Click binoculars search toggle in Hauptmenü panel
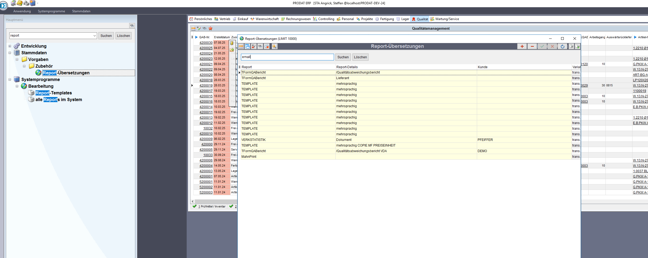This screenshot has height=258, width=648. pos(132,26)
